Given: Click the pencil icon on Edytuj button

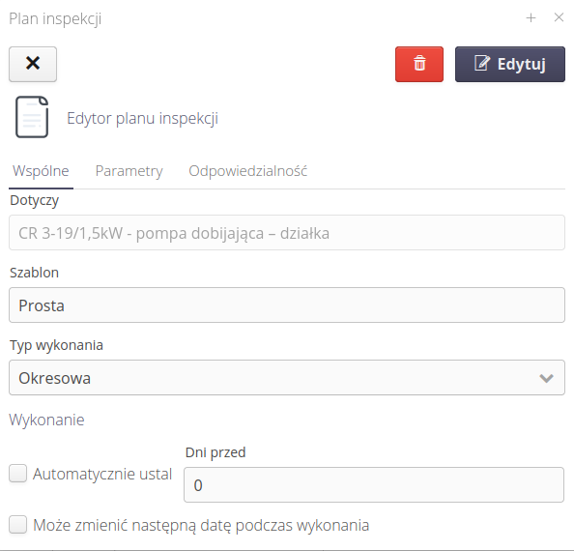Looking at the screenshot, I should [482, 63].
